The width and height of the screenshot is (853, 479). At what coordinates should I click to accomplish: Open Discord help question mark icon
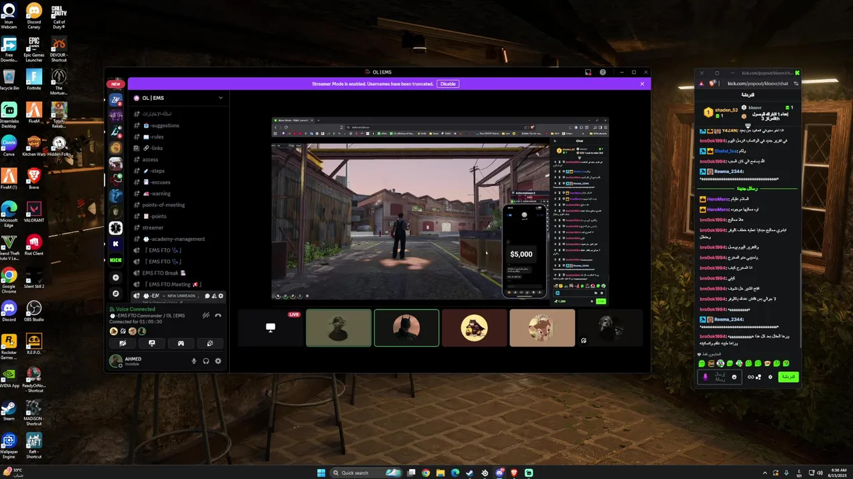click(x=602, y=72)
